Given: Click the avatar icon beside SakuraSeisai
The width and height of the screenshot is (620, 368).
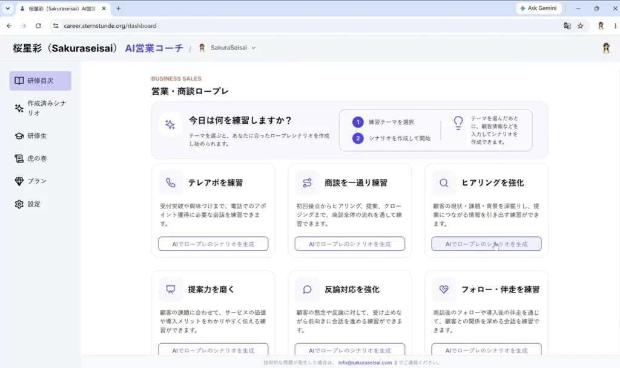Looking at the screenshot, I should tap(202, 48).
